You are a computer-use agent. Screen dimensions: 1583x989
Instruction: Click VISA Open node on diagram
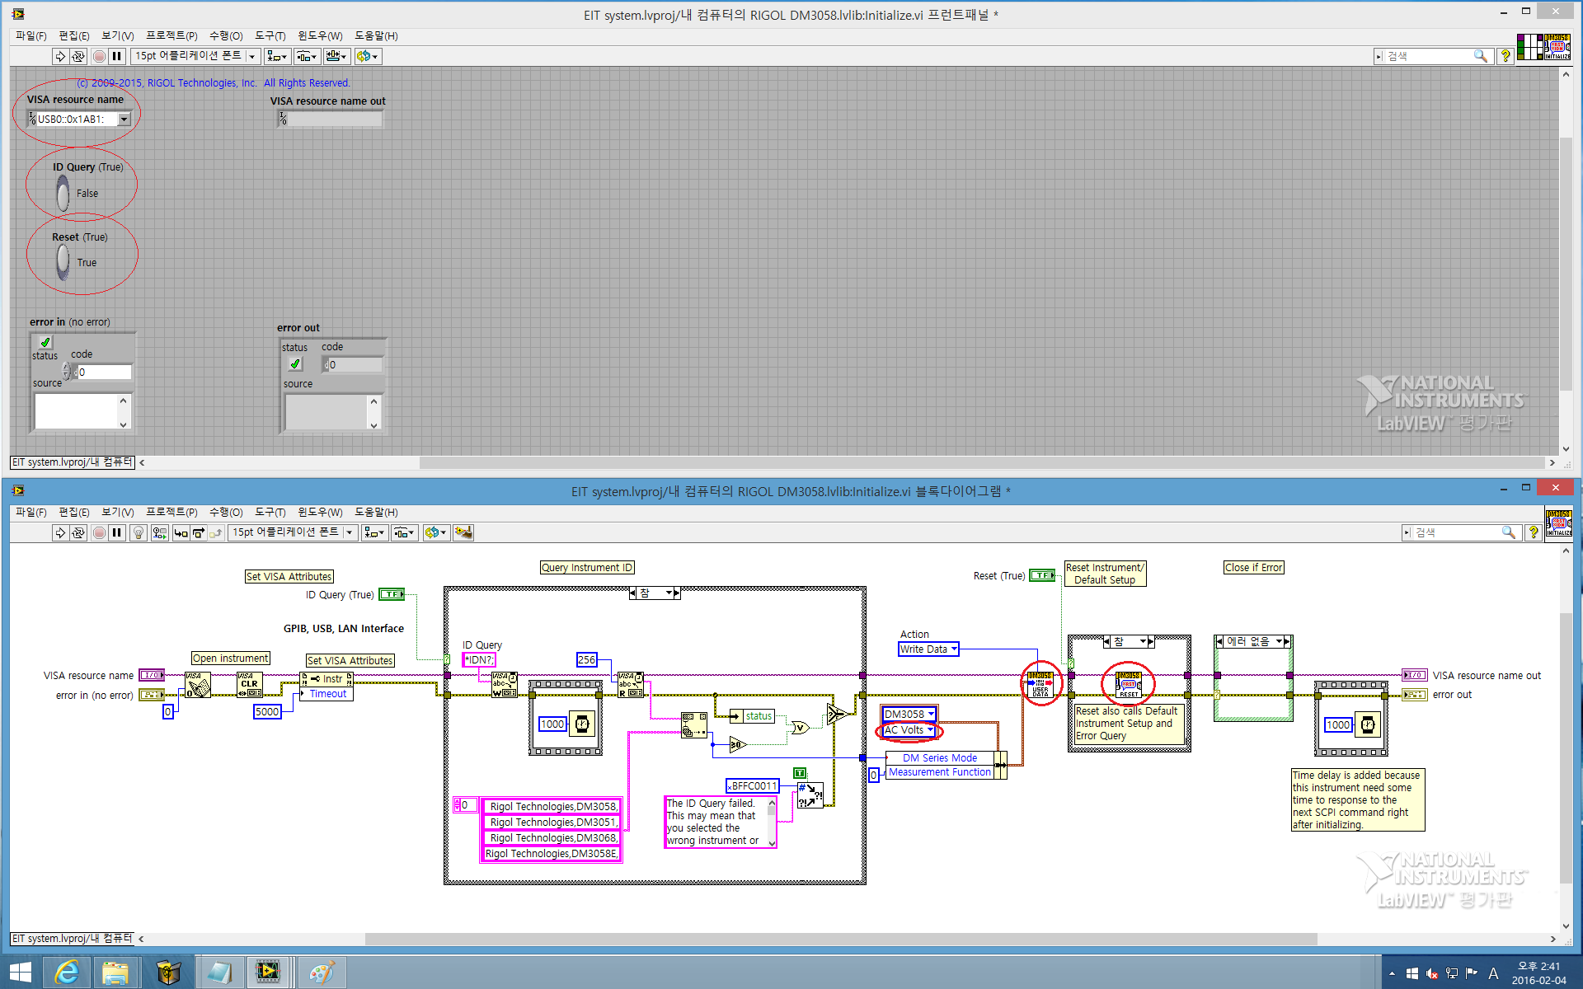coord(197,685)
